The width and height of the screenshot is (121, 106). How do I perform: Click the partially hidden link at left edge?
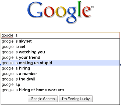pyautogui.click(x=0, y=64)
